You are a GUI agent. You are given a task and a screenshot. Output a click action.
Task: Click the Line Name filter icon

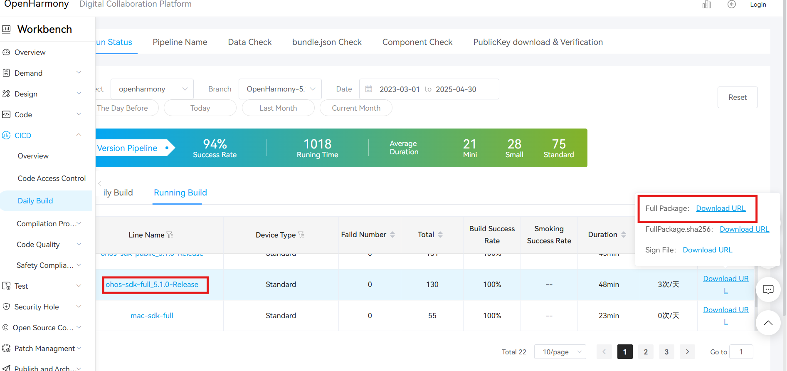(170, 235)
